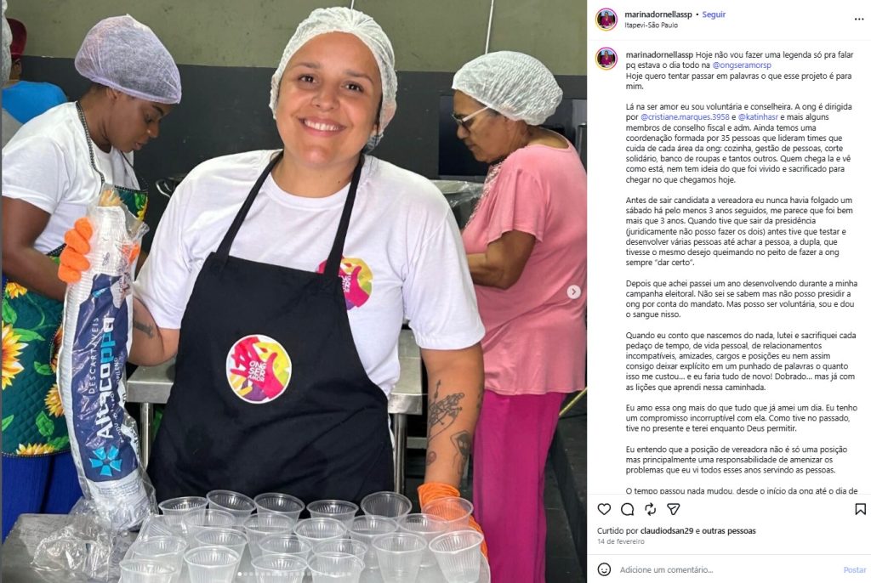871x583 pixels.
Task: Open the emoji picker smiley icon
Action: (604, 569)
